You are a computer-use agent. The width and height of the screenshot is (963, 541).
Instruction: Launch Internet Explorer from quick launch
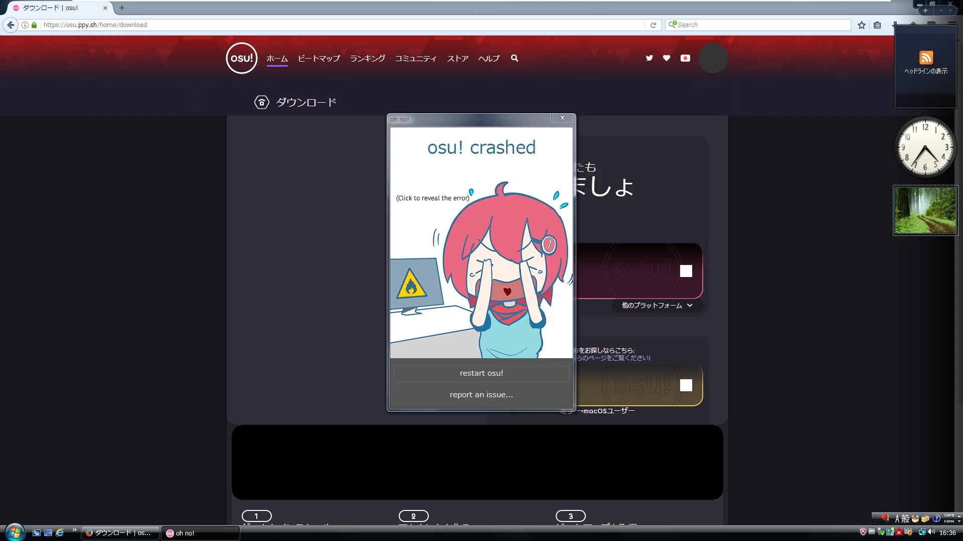tap(60, 533)
